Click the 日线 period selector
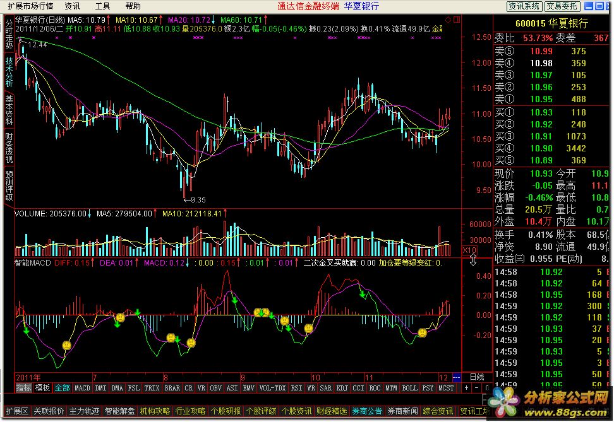Image resolution: width=614 pixels, height=422 pixels. [477, 377]
